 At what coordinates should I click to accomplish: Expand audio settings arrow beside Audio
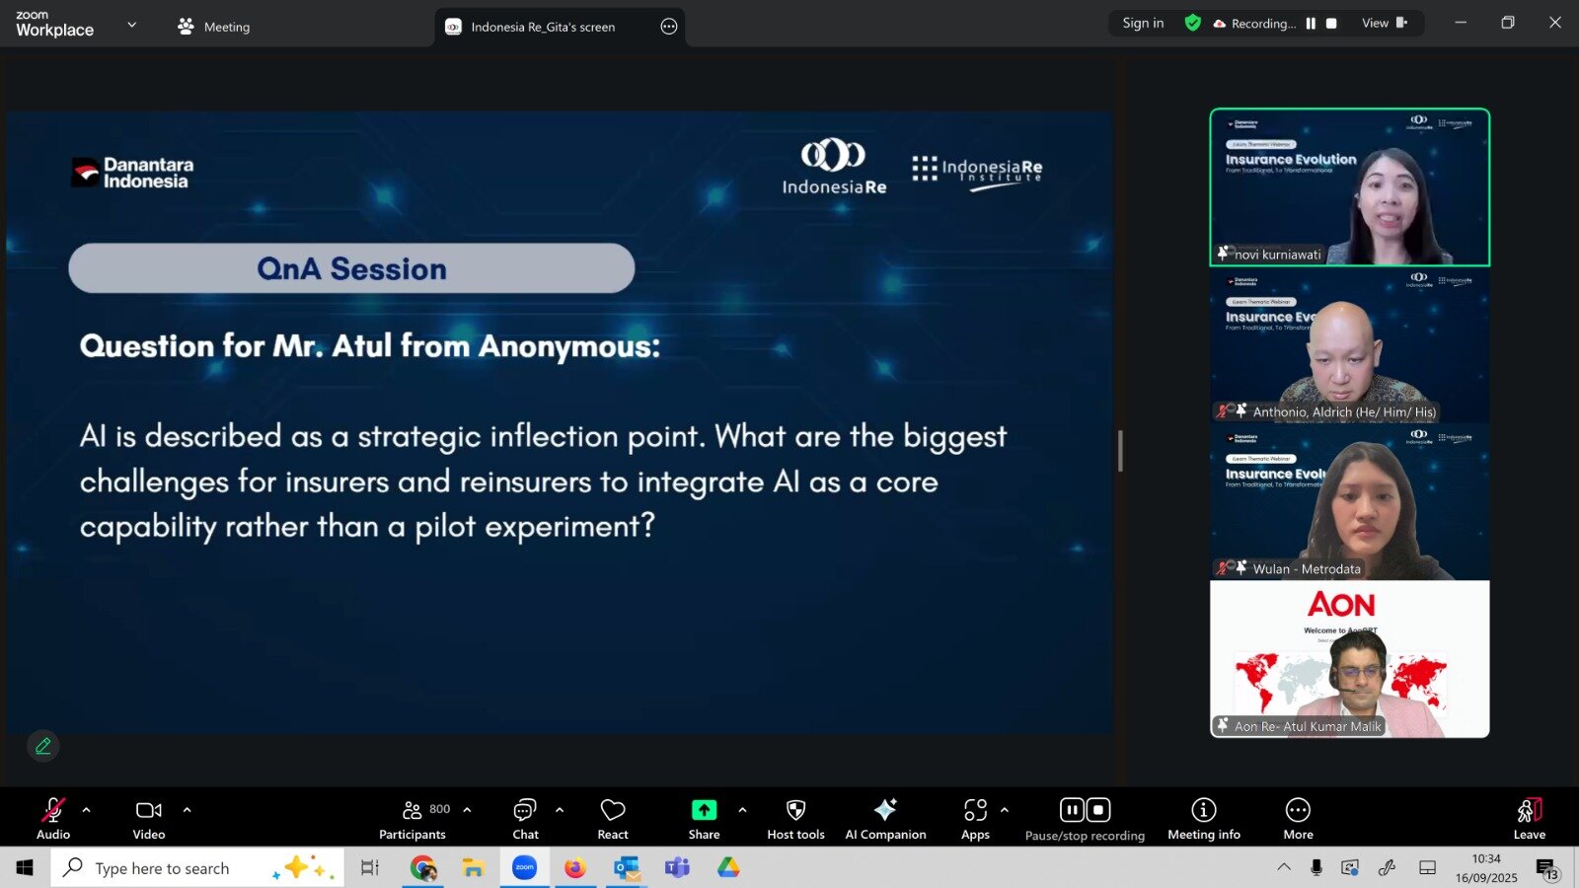point(87,810)
